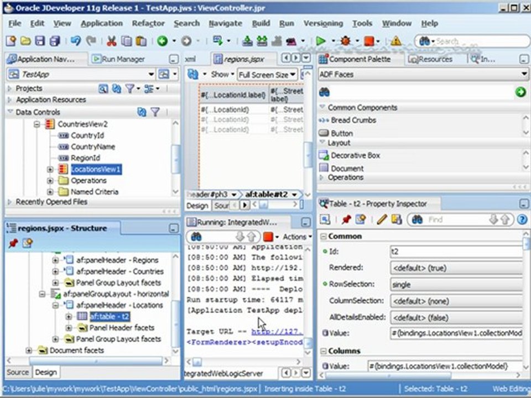Open the Target URL http://127 link

tap(277, 332)
